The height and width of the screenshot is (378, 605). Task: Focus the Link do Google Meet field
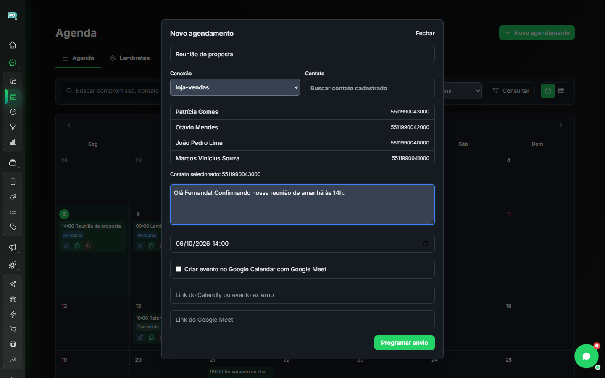302,320
